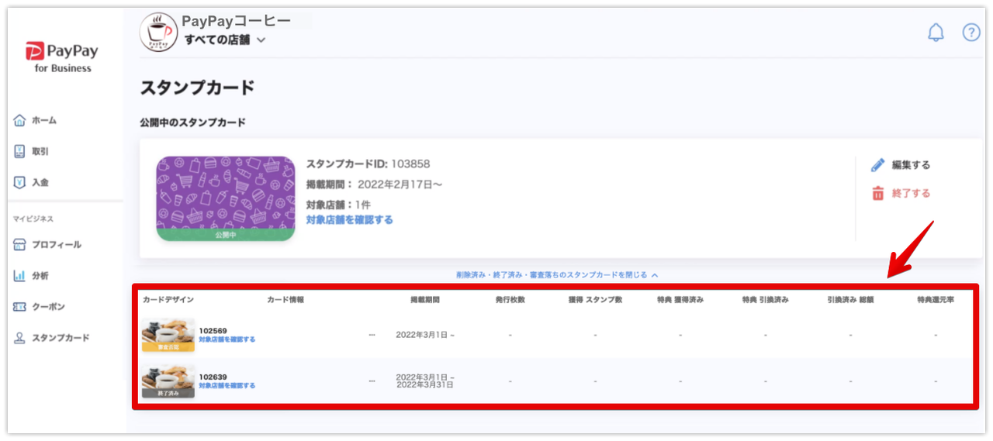
Task: Expand the すべての店舗 store dropdown
Action: (225, 40)
